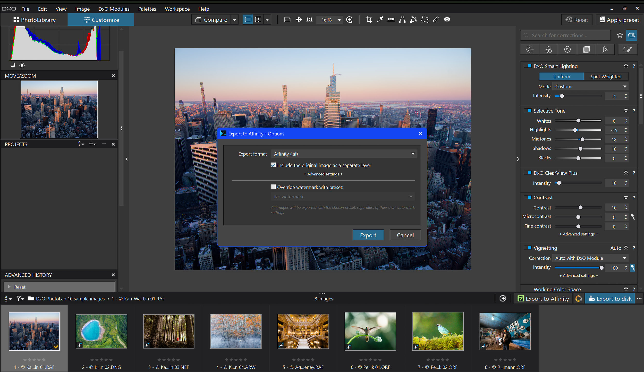The image size is (644, 372).
Task: Click the Compare button
Action: point(211,20)
